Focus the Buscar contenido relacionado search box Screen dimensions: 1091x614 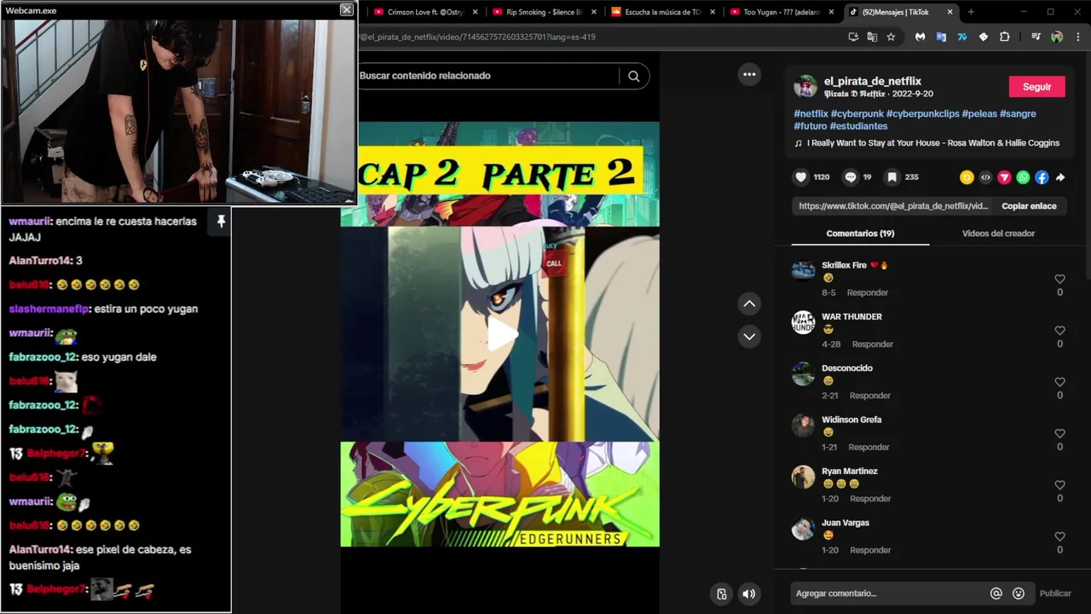pyautogui.click(x=486, y=76)
